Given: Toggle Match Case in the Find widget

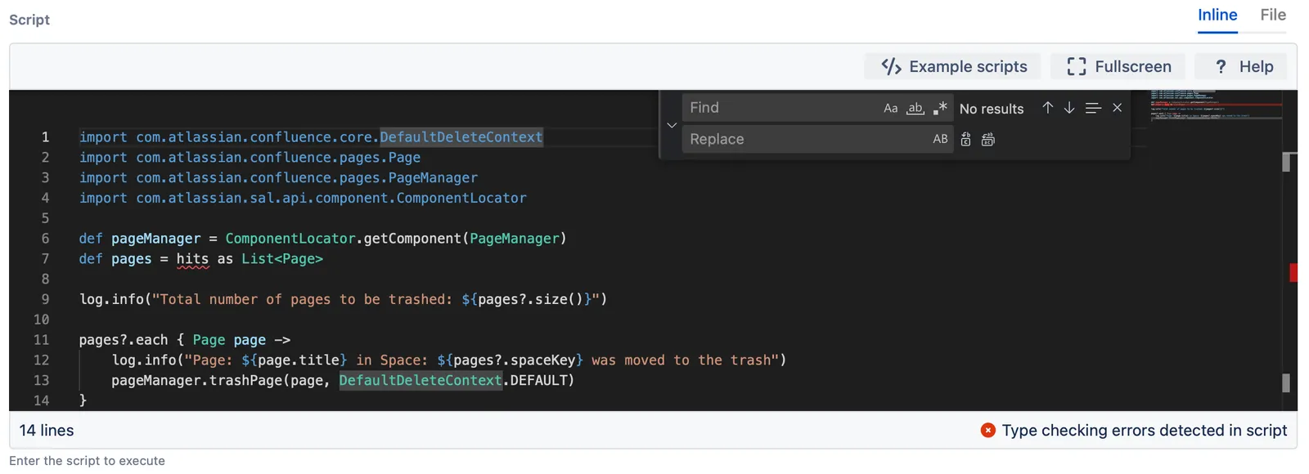Looking at the screenshot, I should pos(890,108).
